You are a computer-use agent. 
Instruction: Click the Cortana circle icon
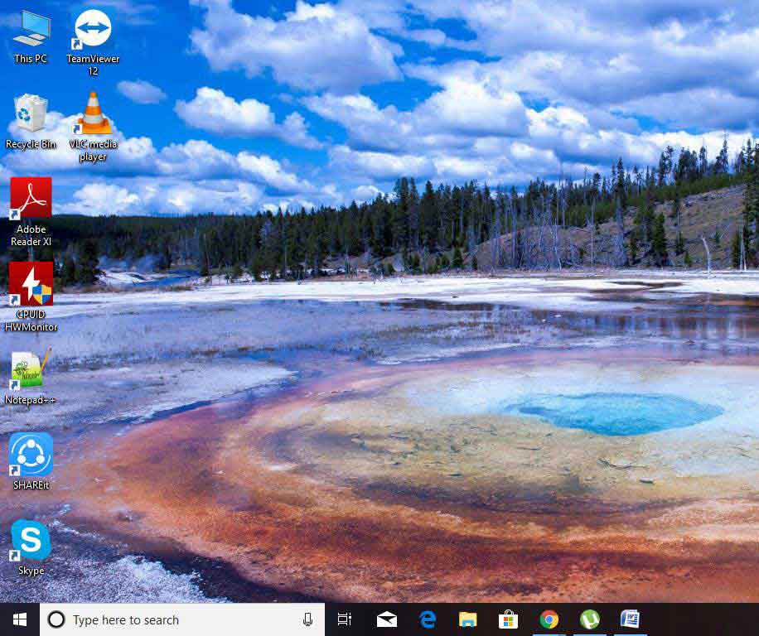tap(56, 619)
